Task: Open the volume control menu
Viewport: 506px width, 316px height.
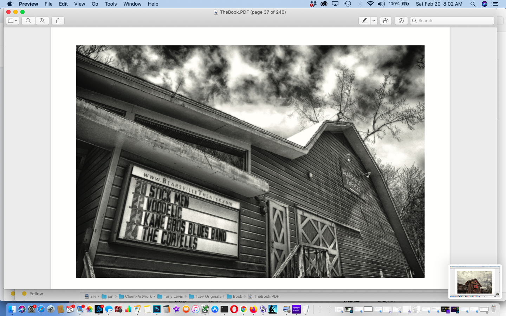Action: (x=381, y=4)
